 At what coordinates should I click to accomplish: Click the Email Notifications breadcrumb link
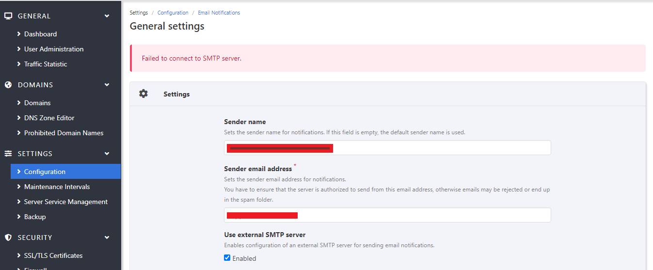tap(219, 13)
